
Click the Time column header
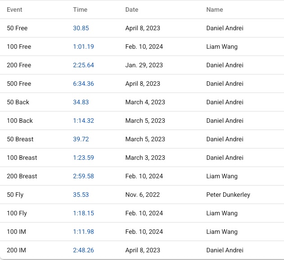(80, 9)
